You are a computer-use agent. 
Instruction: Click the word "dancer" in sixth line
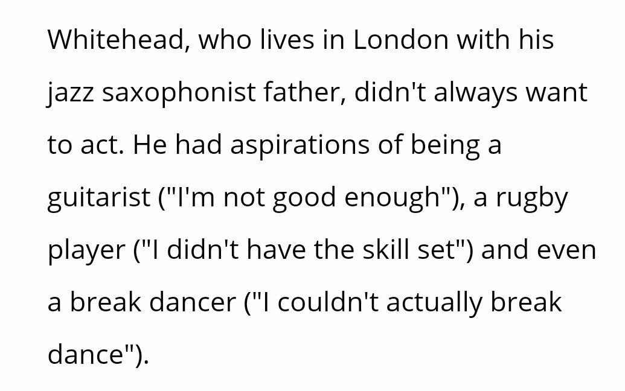(x=193, y=302)
